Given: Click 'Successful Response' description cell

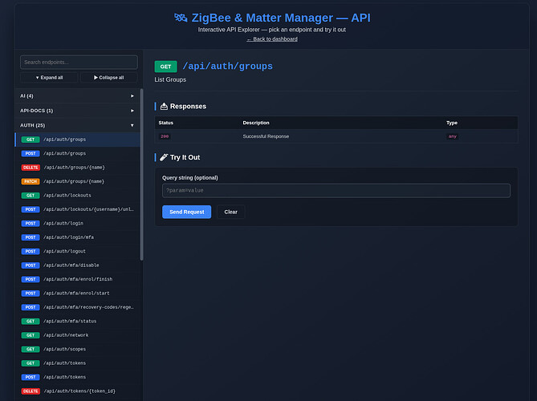Looking at the screenshot, I should click(266, 136).
